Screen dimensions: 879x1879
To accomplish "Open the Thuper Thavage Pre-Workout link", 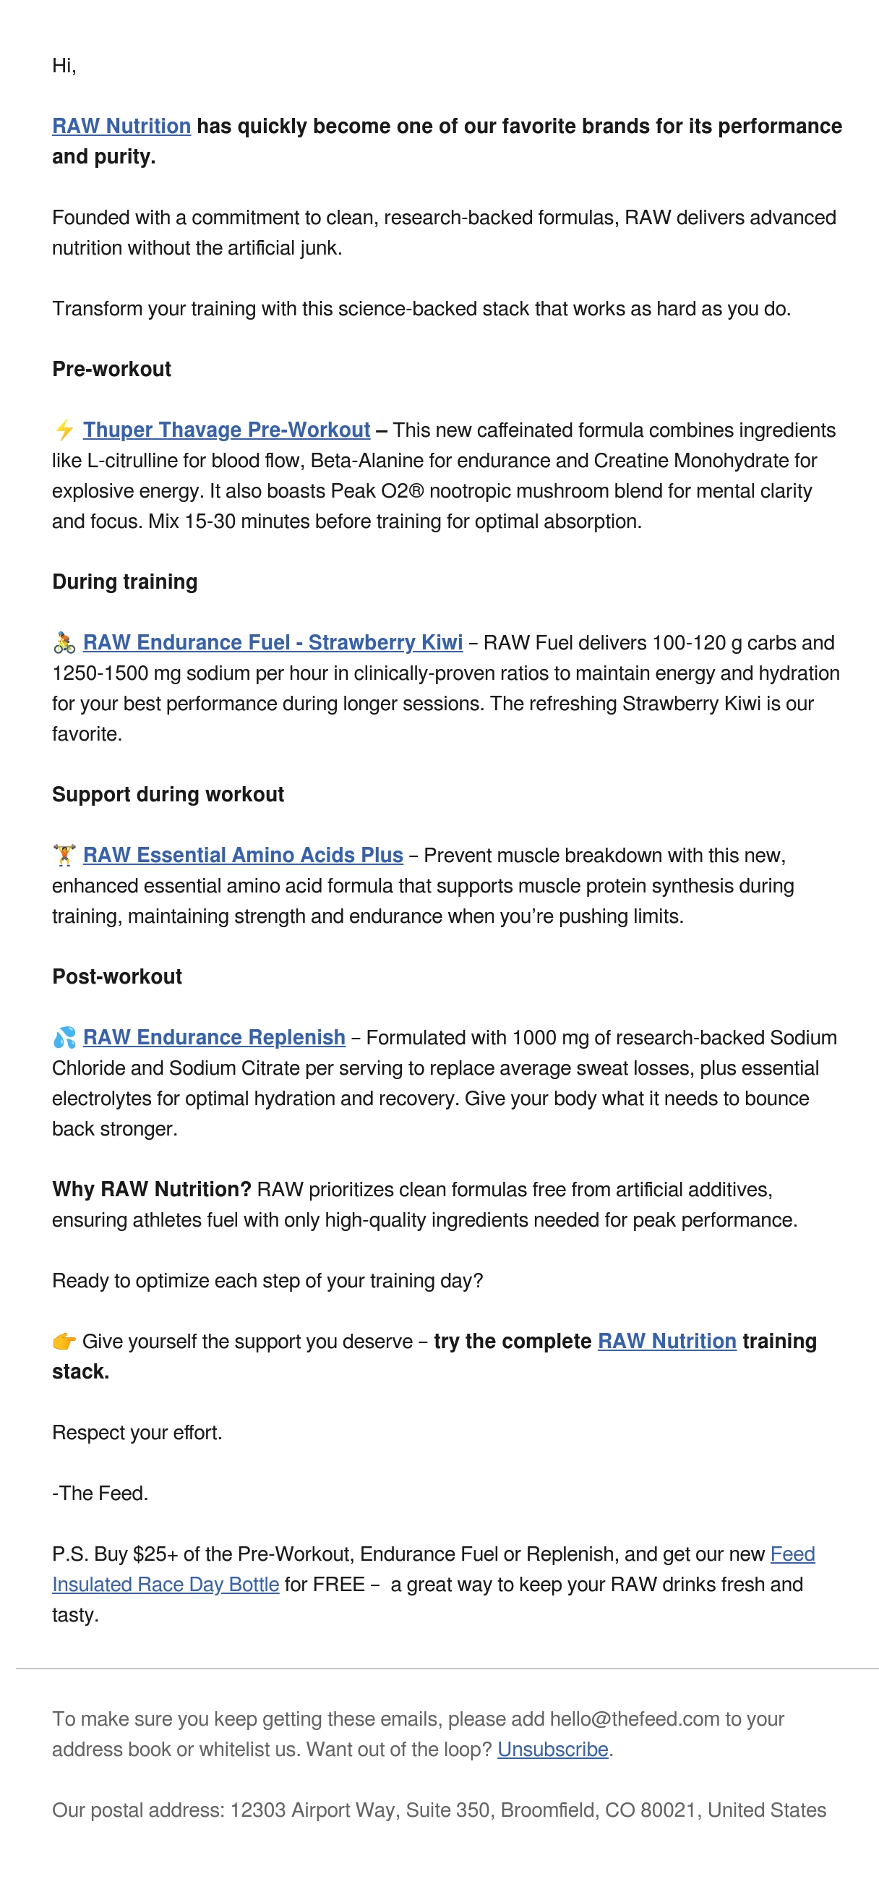I will point(226,430).
